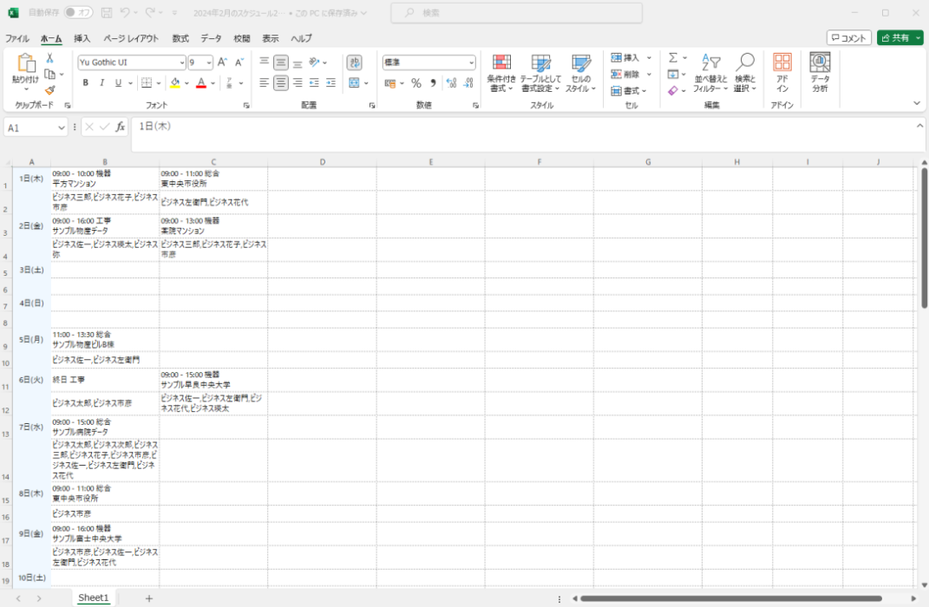Toggle the 自動保存 autosave switch
Viewport: 929px width, 607px height.
[x=79, y=13]
